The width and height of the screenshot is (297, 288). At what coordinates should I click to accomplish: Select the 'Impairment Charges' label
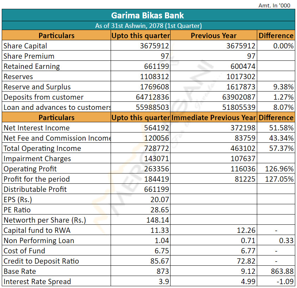click(x=37, y=159)
